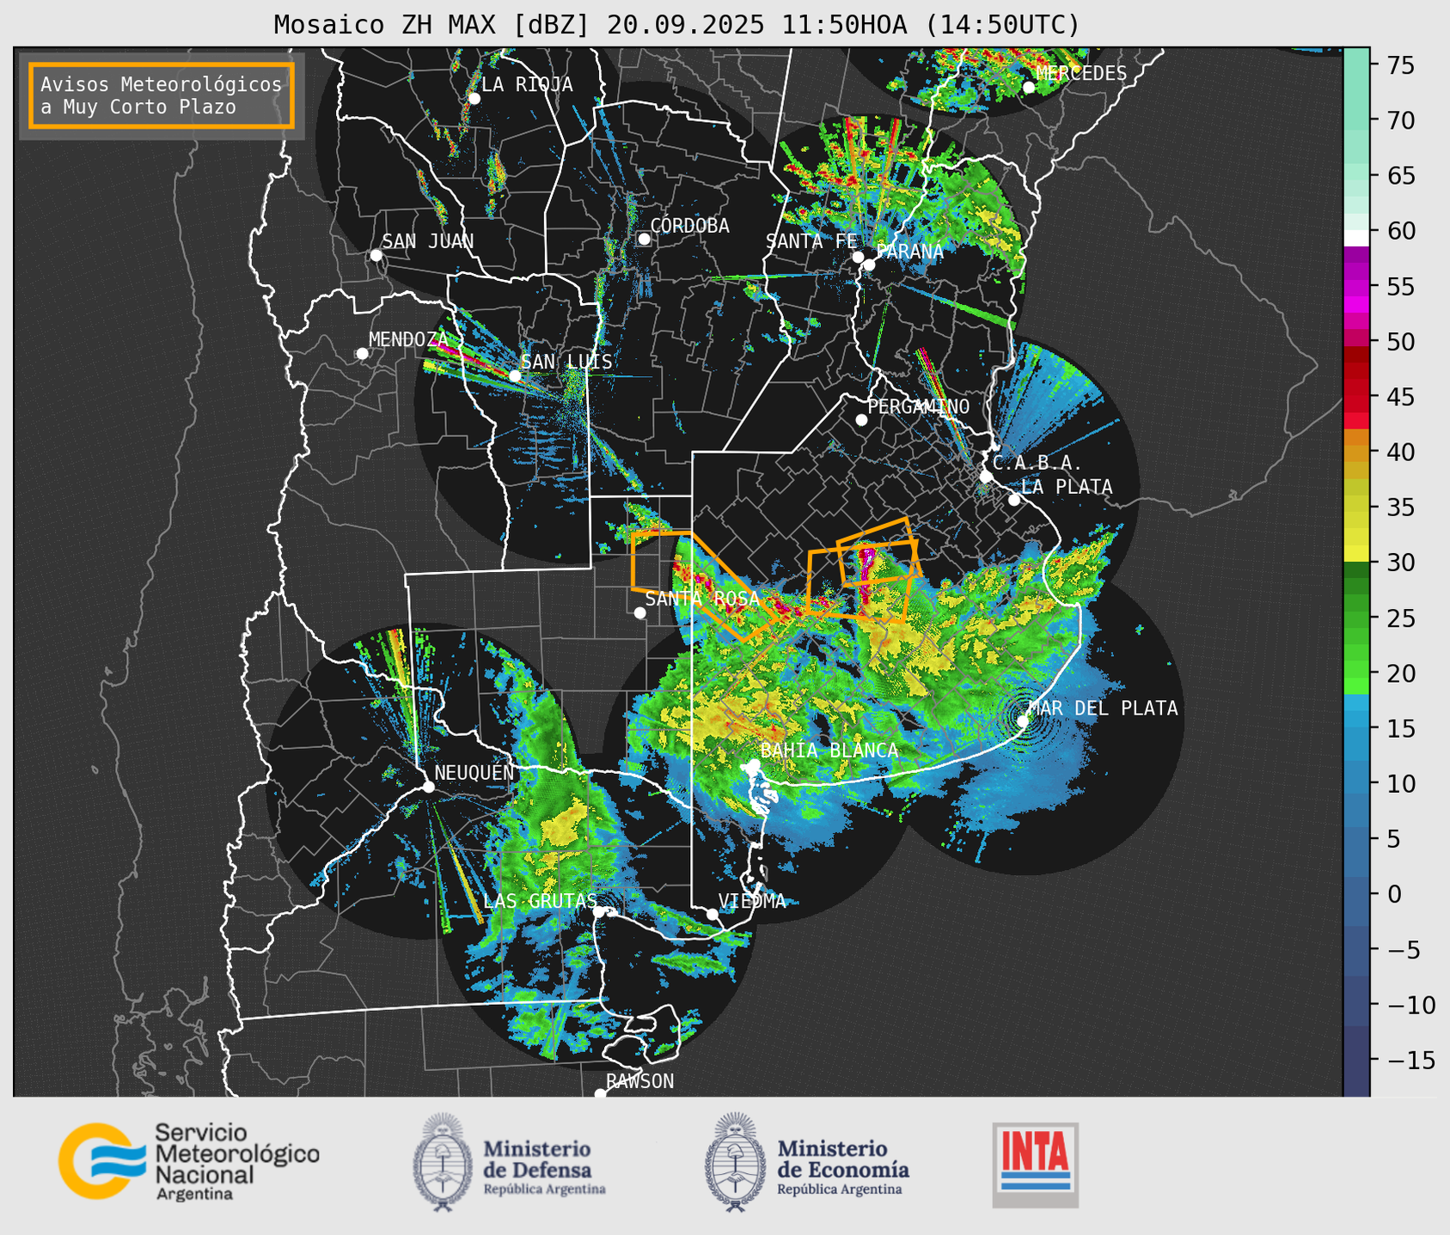The height and width of the screenshot is (1235, 1450).
Task: Click the green 25 dBZ color band
Action: (x=1356, y=617)
